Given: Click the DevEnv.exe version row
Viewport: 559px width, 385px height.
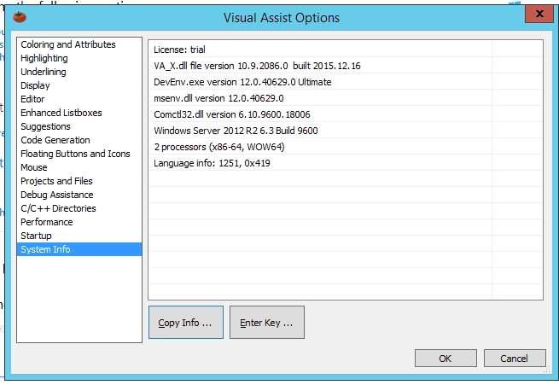Looking at the screenshot, I should (346, 82).
